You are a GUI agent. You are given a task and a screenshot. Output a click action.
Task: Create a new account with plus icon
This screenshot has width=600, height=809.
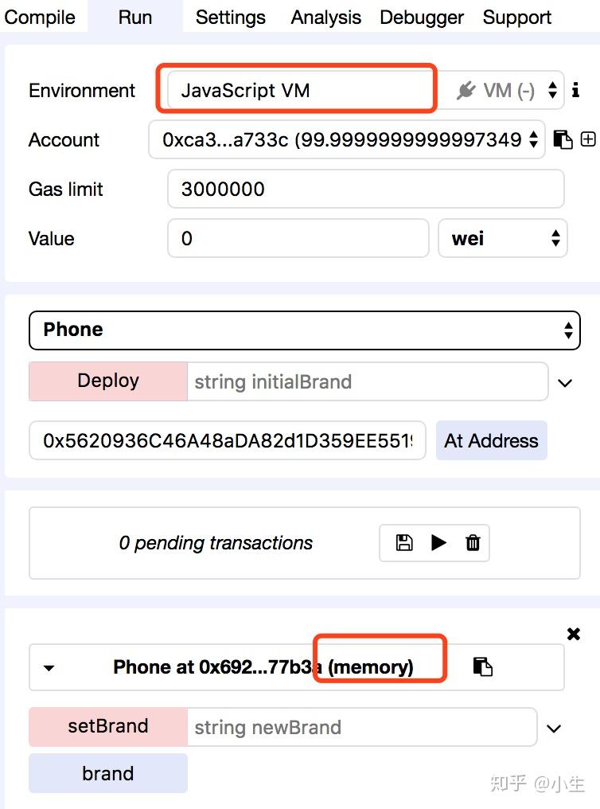click(x=588, y=139)
